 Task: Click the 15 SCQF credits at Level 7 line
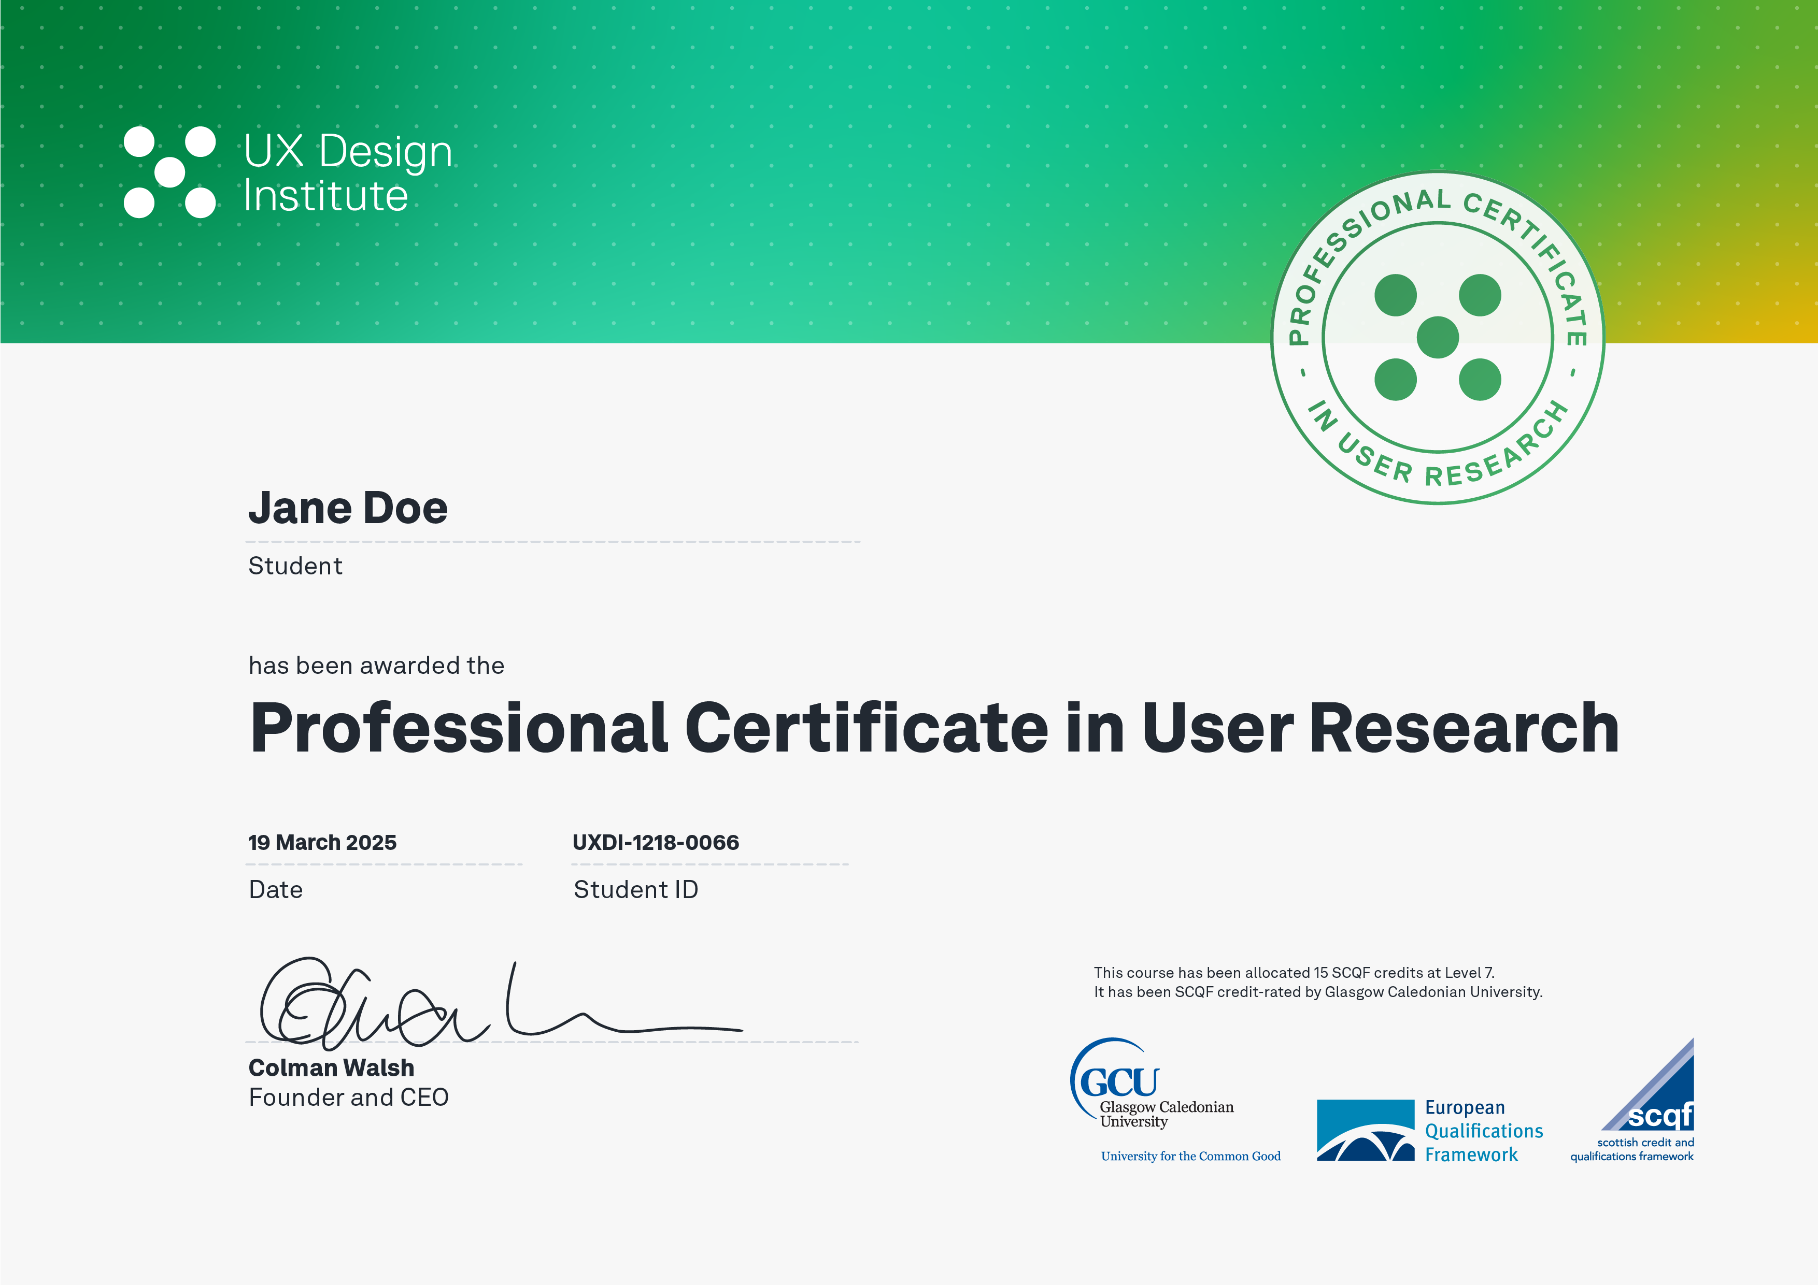[x=1294, y=973]
